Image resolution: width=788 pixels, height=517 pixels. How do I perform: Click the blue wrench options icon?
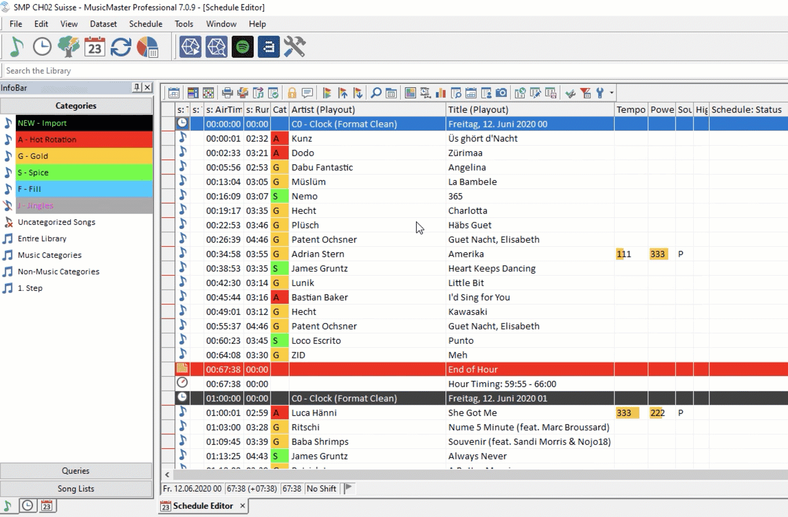click(x=600, y=93)
